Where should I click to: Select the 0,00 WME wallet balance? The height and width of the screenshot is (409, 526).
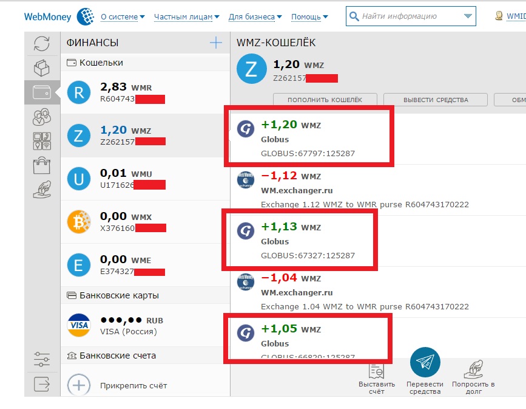click(126, 259)
